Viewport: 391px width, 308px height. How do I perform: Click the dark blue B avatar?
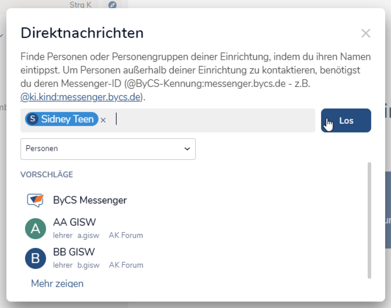35,258
